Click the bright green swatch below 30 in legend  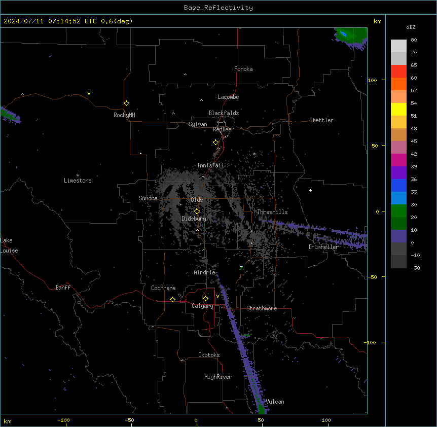[x=398, y=211]
